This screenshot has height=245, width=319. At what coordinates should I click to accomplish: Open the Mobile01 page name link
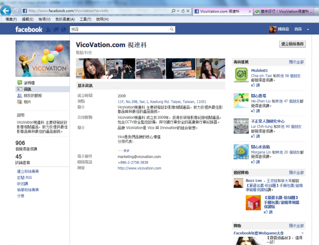pyautogui.click(x=259, y=71)
